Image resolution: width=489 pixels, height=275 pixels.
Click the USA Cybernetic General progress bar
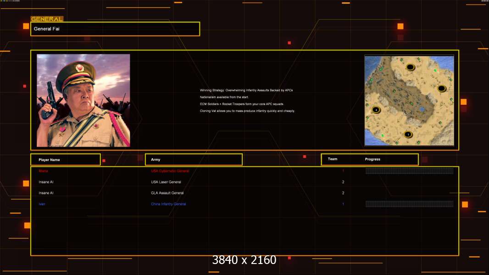[410, 170]
